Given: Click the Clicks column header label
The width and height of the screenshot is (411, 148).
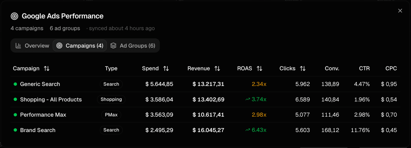Looking at the screenshot, I should (288, 69).
